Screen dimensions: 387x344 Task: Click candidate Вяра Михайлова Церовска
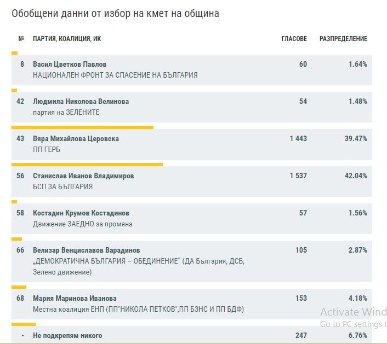(x=76, y=138)
